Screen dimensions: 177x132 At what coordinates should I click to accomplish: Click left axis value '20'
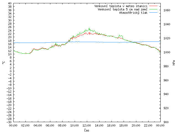coord(10,37)
